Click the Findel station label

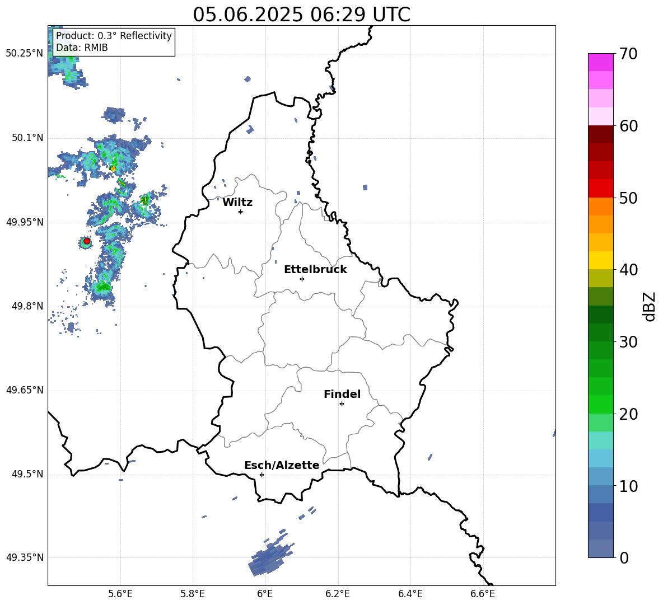coord(342,394)
